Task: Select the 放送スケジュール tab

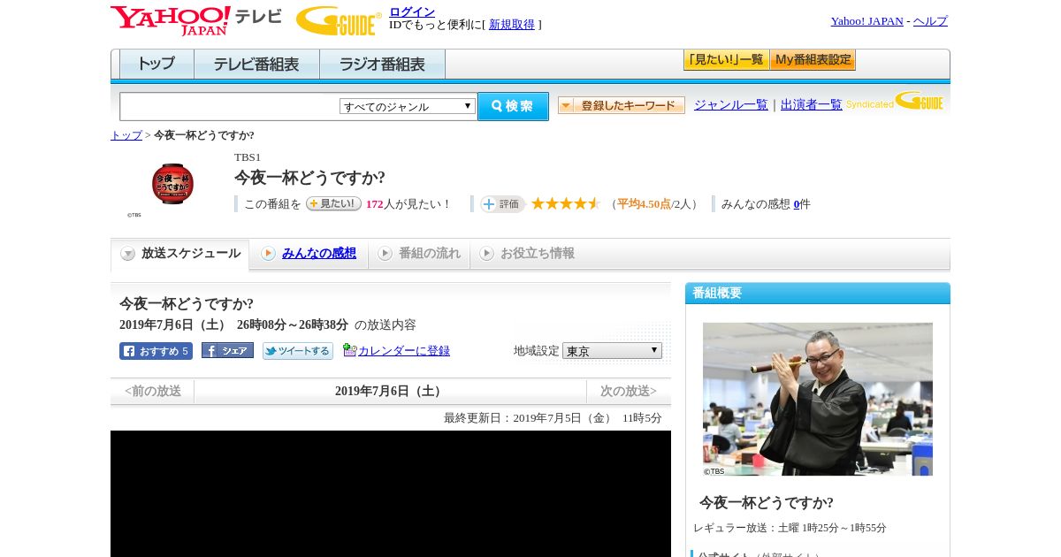Action: 180,254
